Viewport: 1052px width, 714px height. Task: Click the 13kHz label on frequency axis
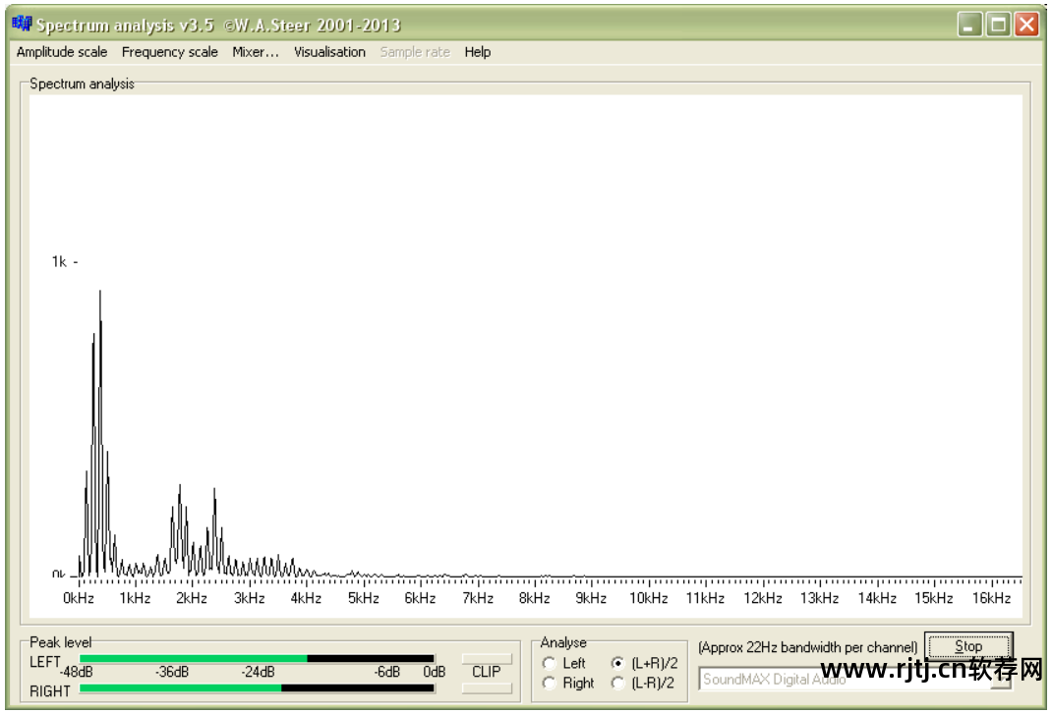pos(819,598)
